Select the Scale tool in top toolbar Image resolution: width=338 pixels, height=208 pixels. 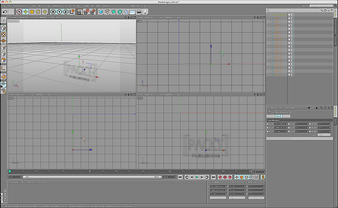tap(32, 12)
